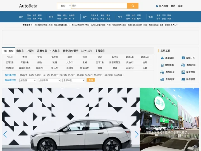The image size is (201, 151).
Task: Click in the 搜索 search input field
Action: [x=99, y=6]
